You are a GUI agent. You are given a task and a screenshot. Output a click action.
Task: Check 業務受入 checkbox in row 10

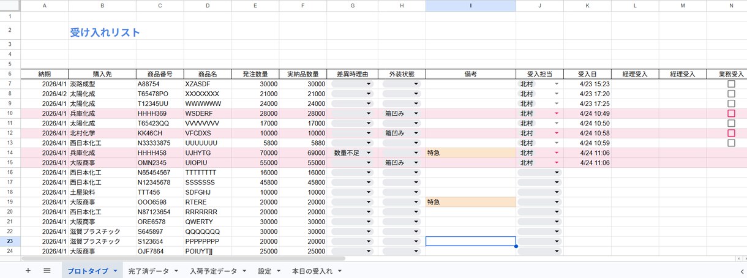tap(731, 113)
